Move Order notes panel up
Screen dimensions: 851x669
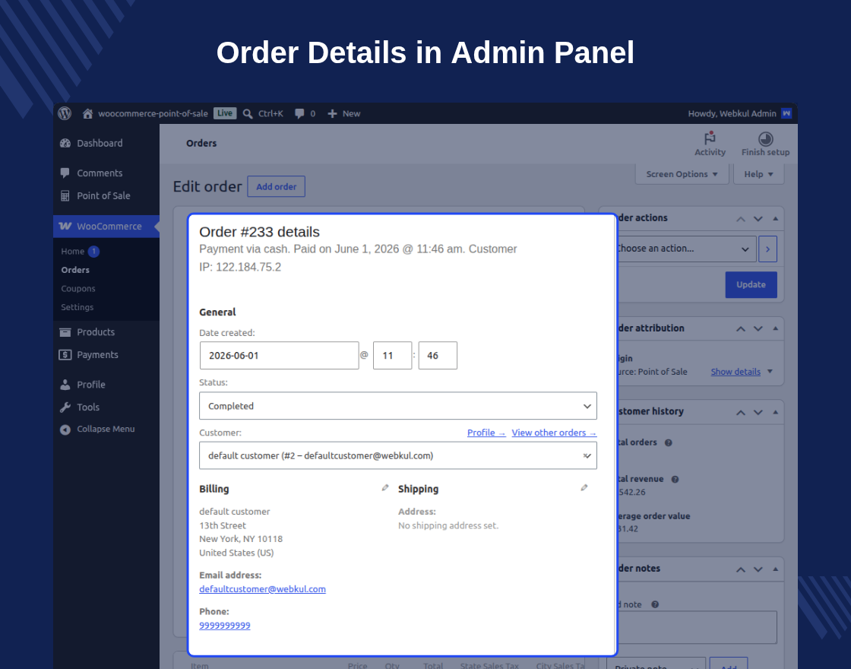pyautogui.click(x=741, y=569)
